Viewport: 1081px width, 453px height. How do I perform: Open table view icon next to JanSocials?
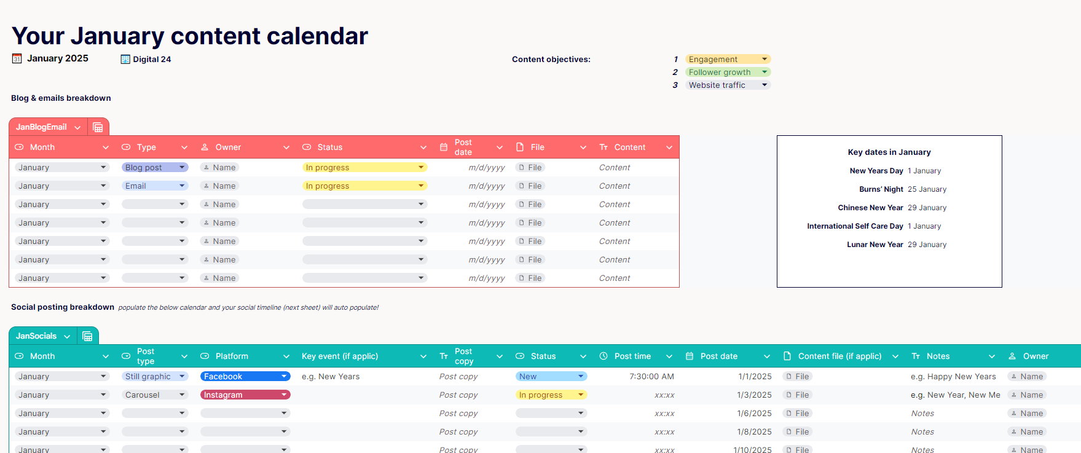tap(87, 336)
